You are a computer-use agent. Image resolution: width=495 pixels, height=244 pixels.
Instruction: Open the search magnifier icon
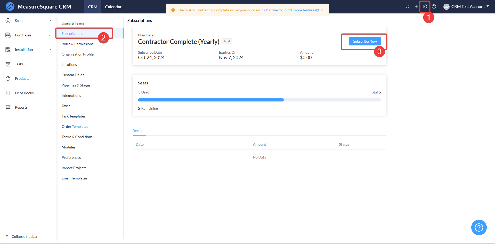coord(408,6)
